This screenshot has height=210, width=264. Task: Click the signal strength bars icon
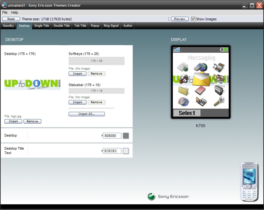(176, 50)
